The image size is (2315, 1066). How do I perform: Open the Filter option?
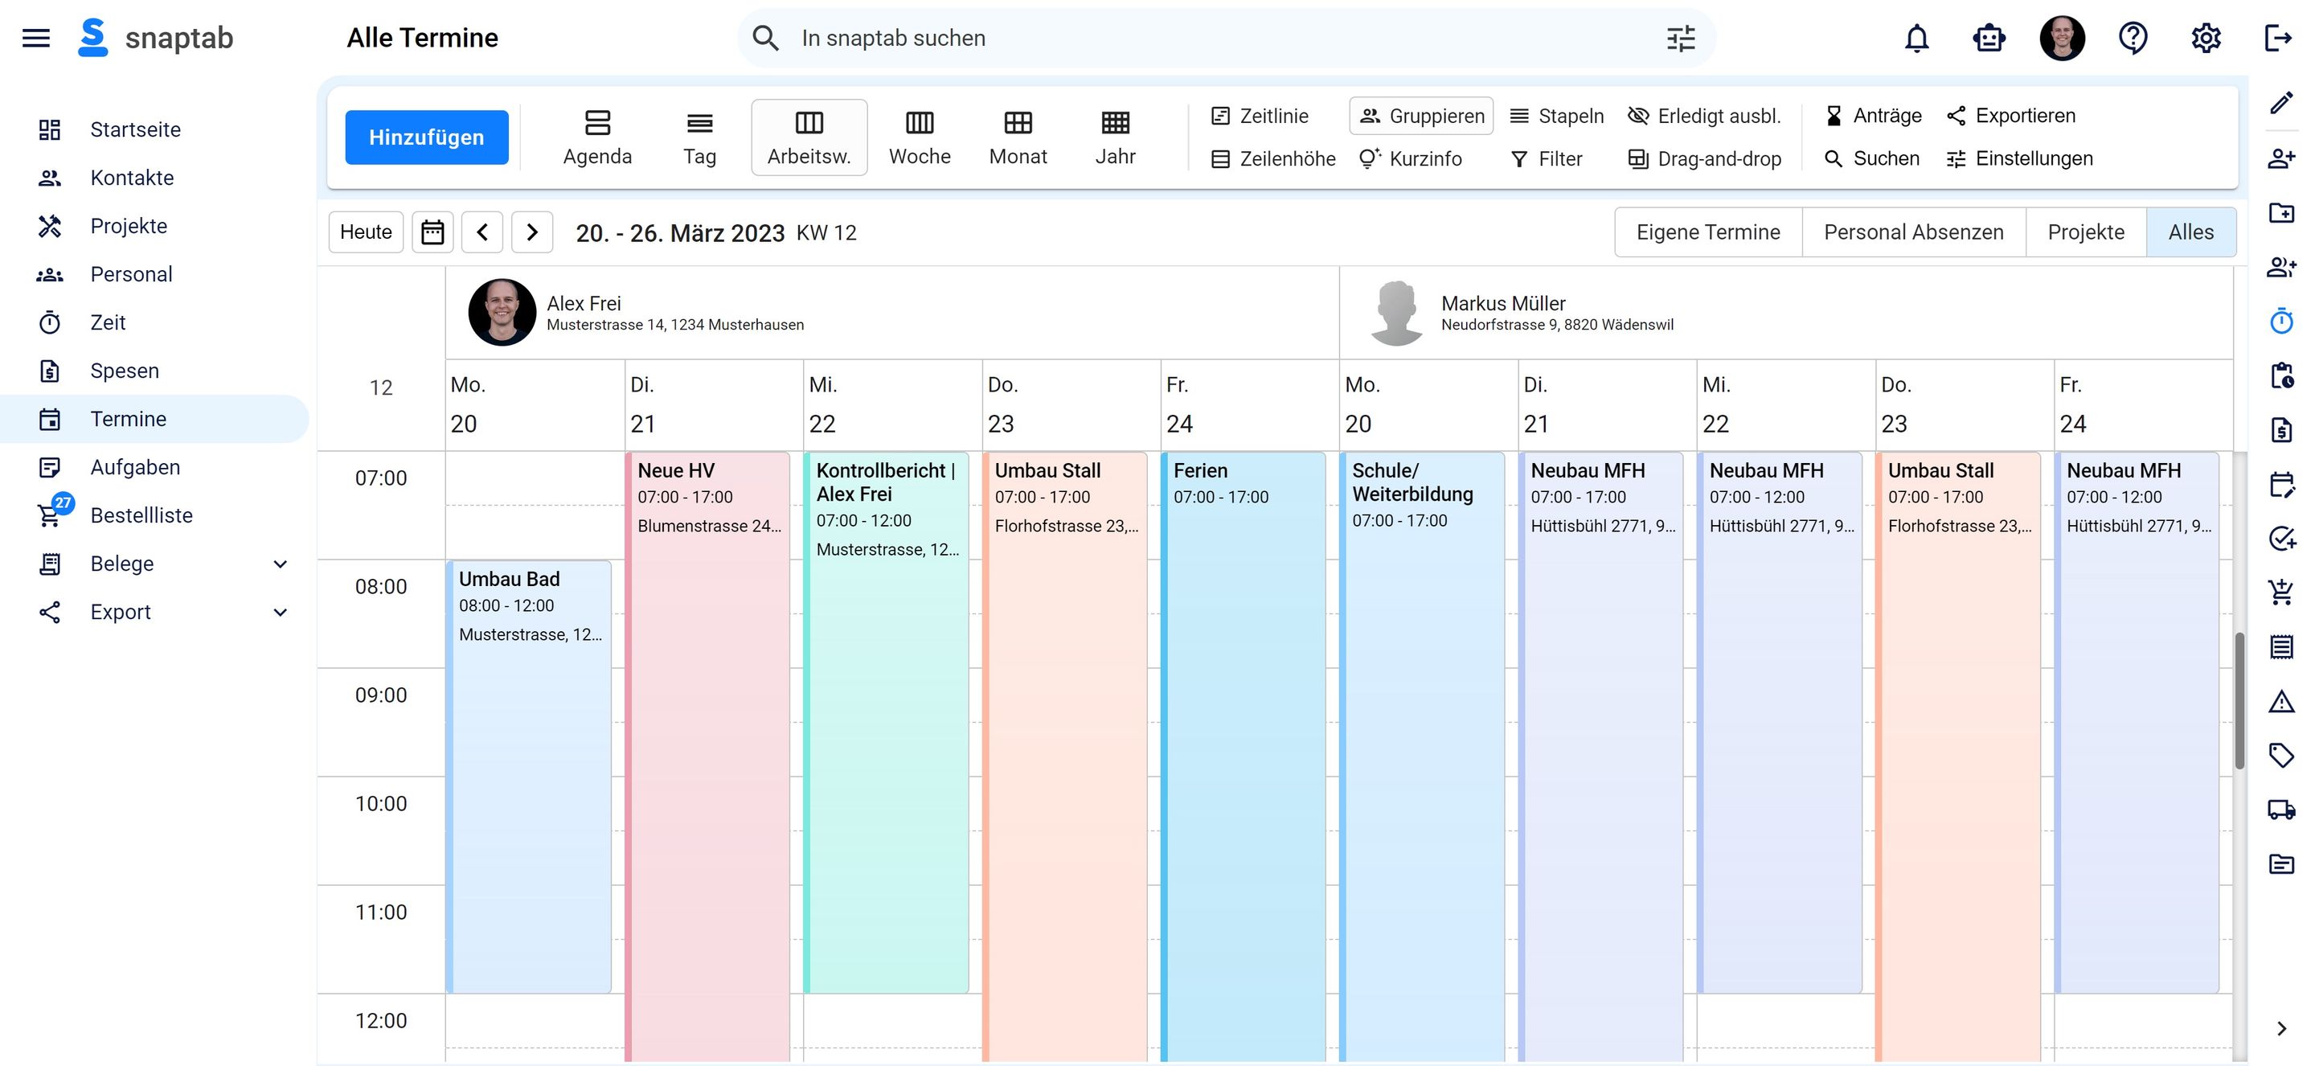pos(1546,159)
